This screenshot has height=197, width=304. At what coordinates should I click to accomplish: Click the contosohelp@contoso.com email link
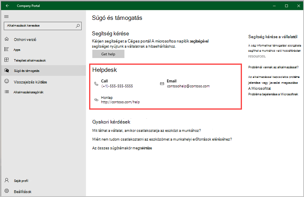pos(188,86)
